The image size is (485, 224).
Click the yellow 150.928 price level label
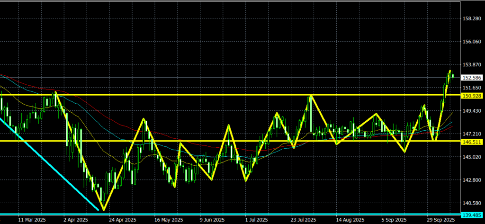(x=471, y=96)
